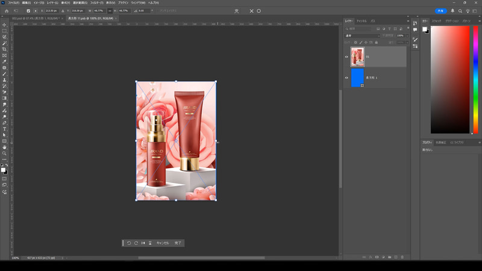Select the Gradient tool
This screenshot has width=482, height=271.
(4, 98)
